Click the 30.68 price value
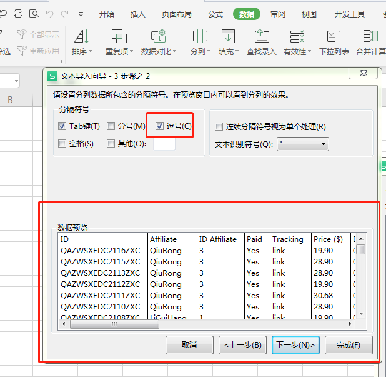 point(323,296)
